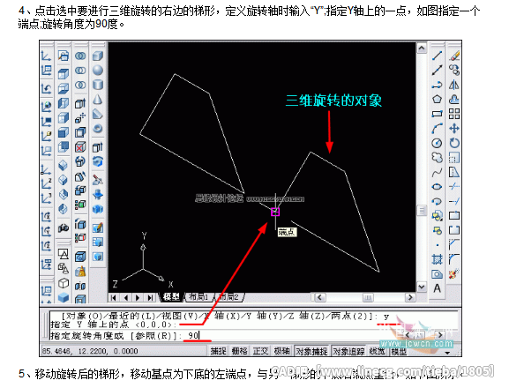Click horizontal scrollbar right arrow
This screenshot has height=388, width=524.
(x=410, y=297)
